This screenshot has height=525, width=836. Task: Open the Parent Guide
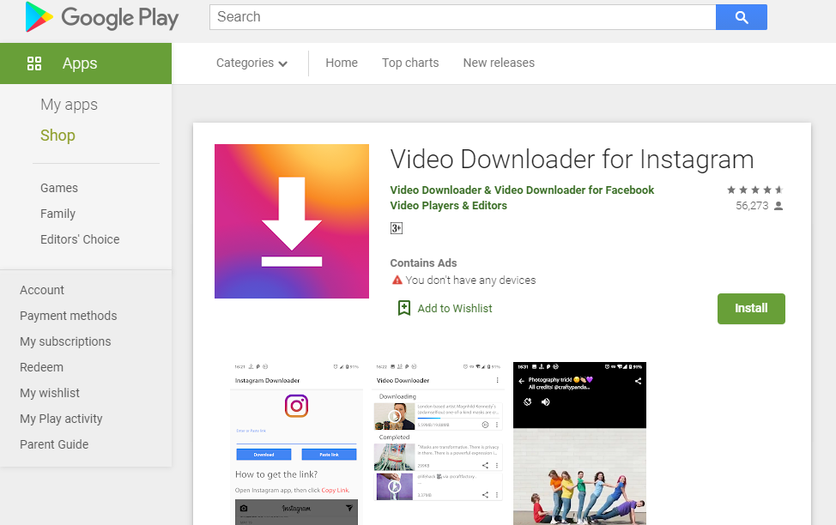coord(54,444)
